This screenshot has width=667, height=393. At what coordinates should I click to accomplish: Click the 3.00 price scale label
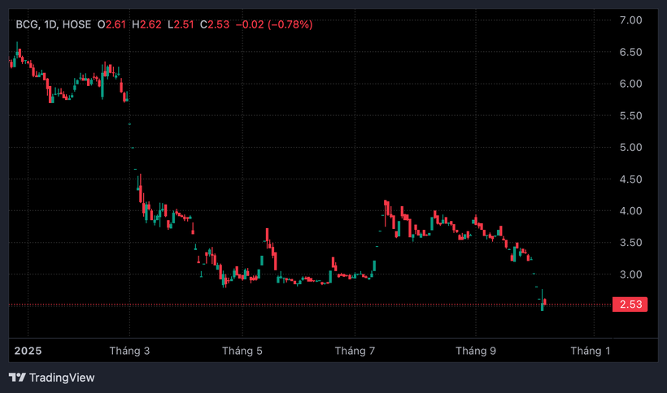pos(631,274)
